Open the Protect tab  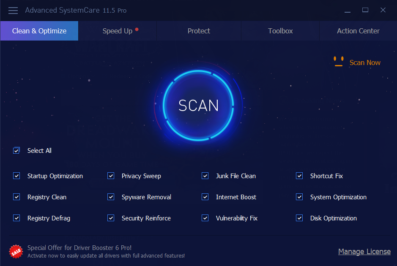[199, 31]
